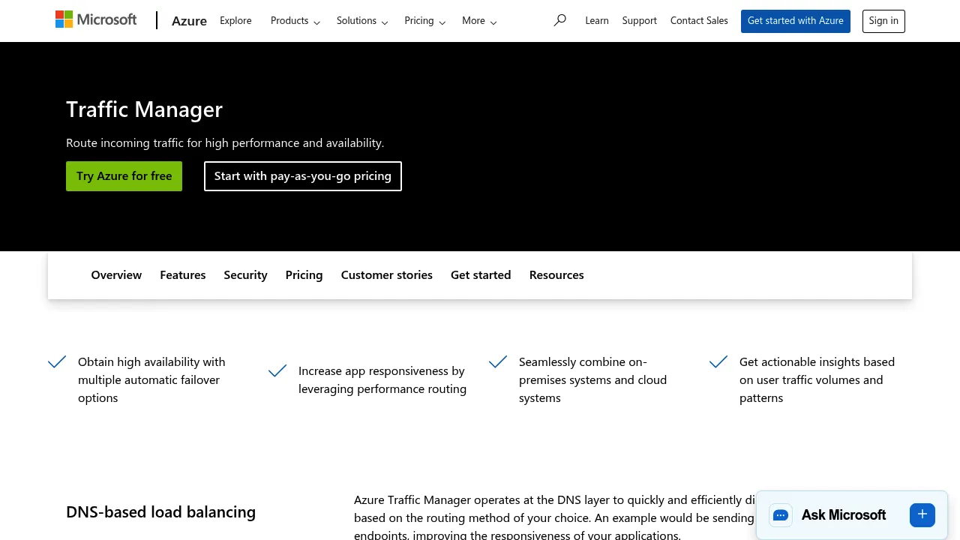
Task: Expand the More dropdown menu
Action: click(x=479, y=21)
